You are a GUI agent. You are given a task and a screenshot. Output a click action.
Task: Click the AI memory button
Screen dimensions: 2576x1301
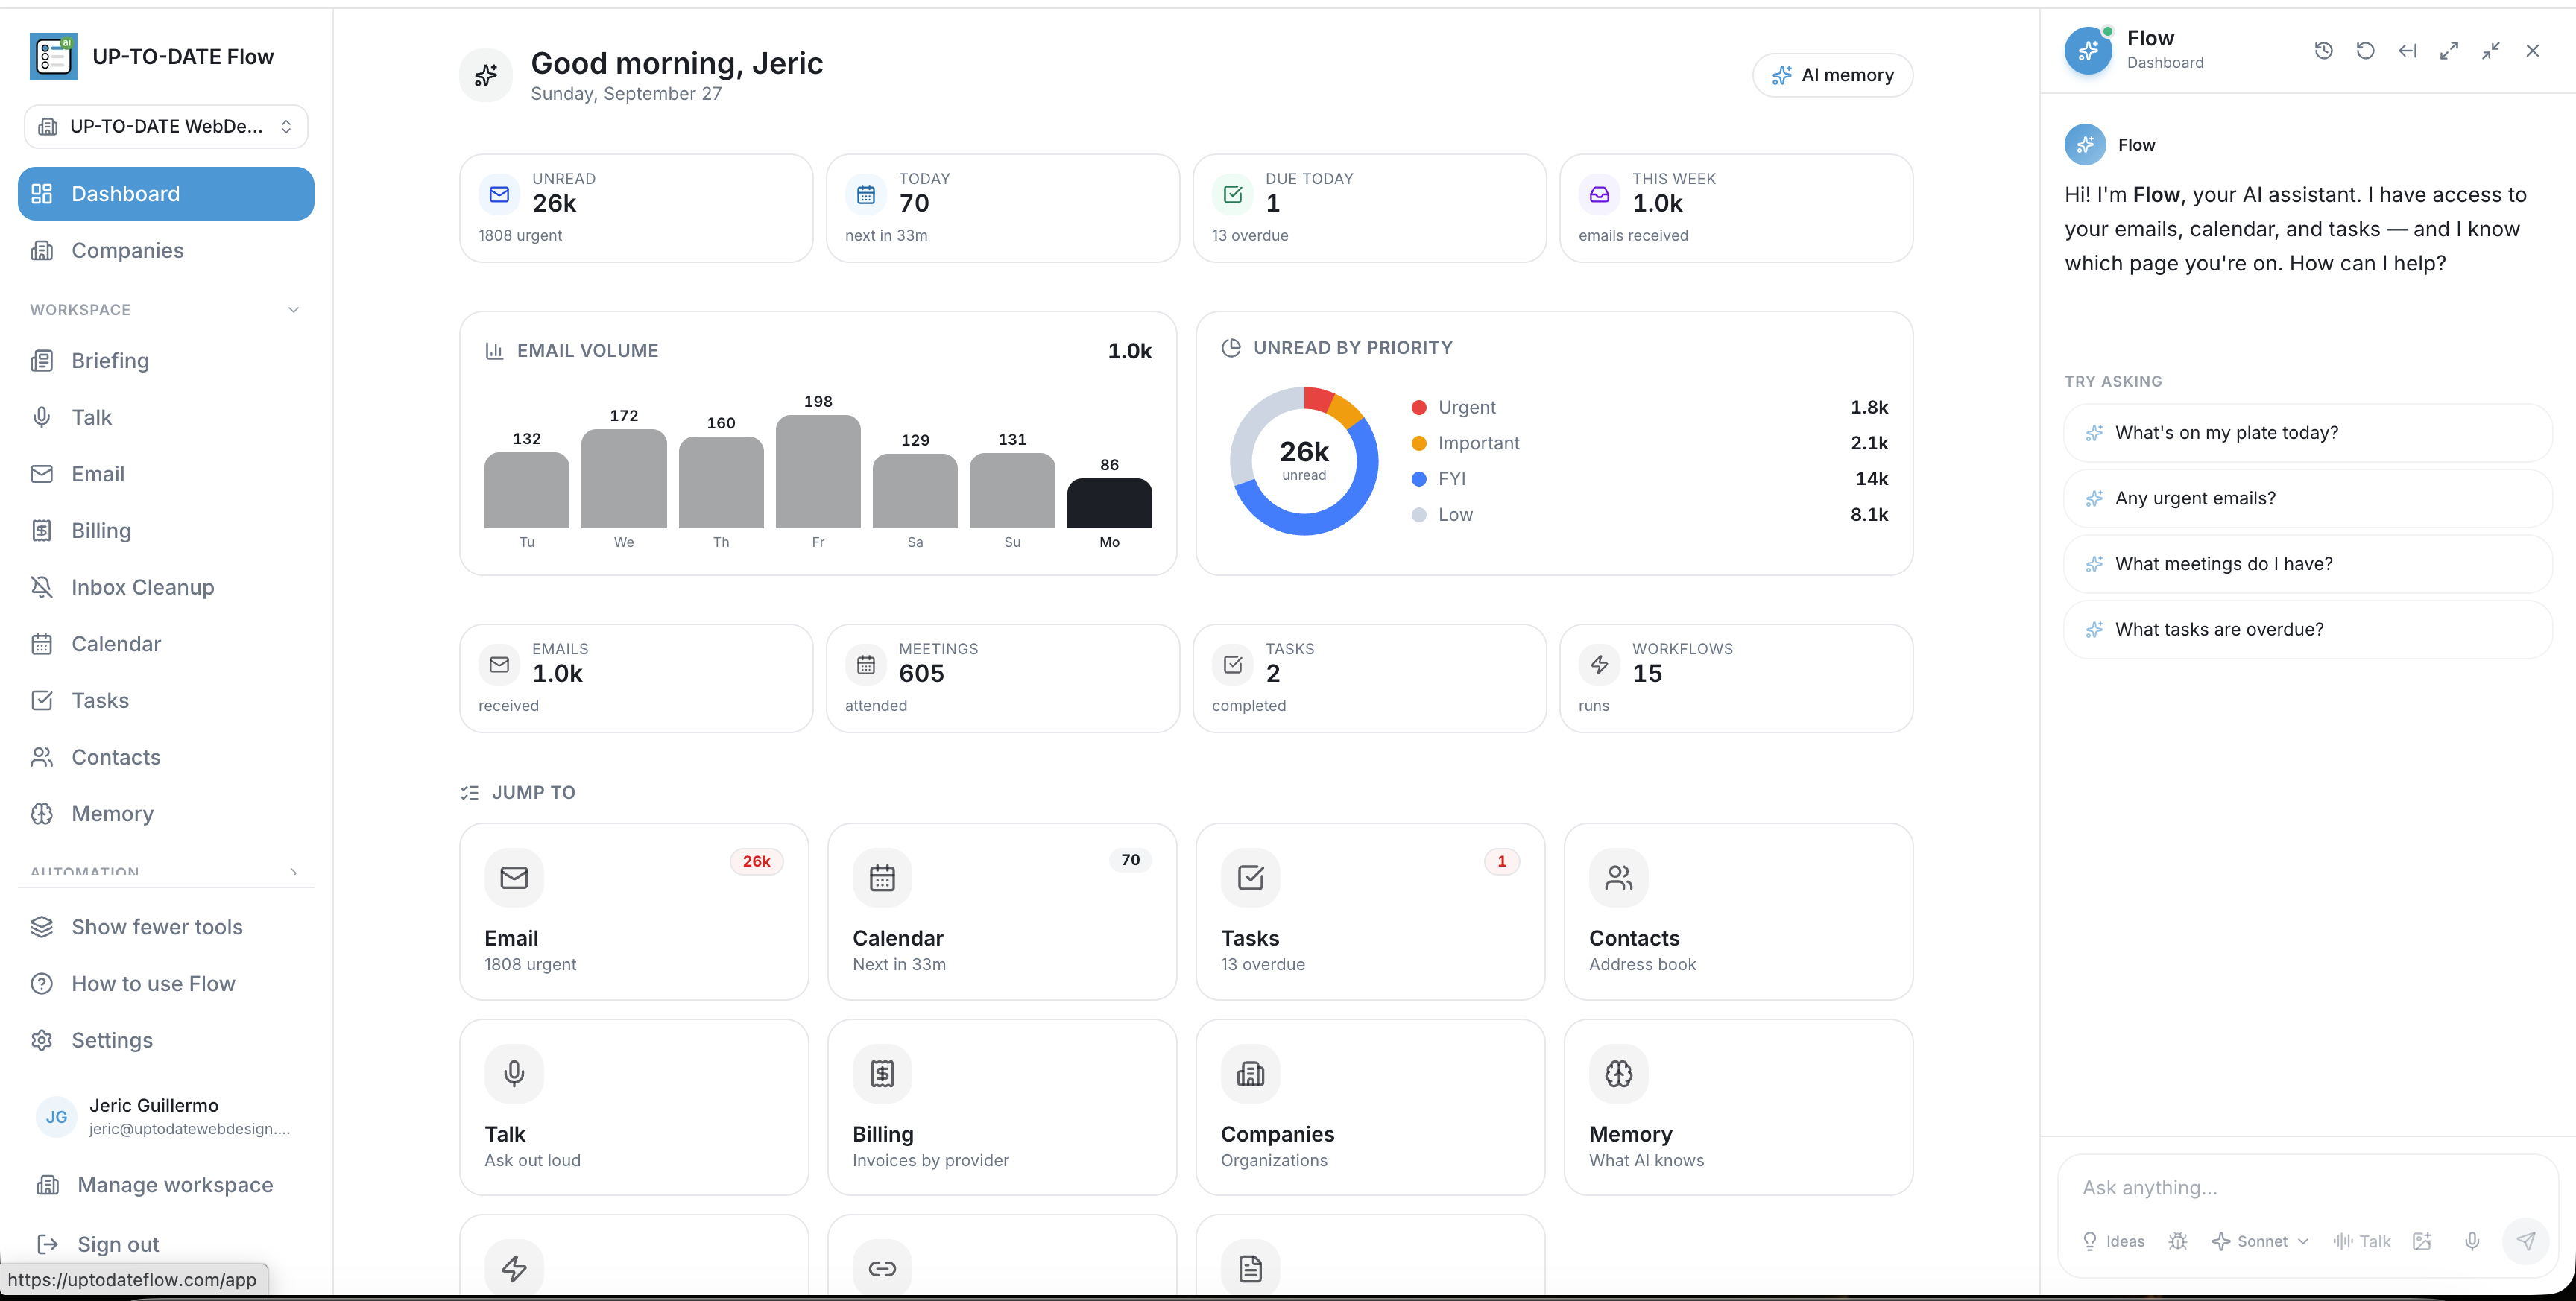[x=1832, y=75]
